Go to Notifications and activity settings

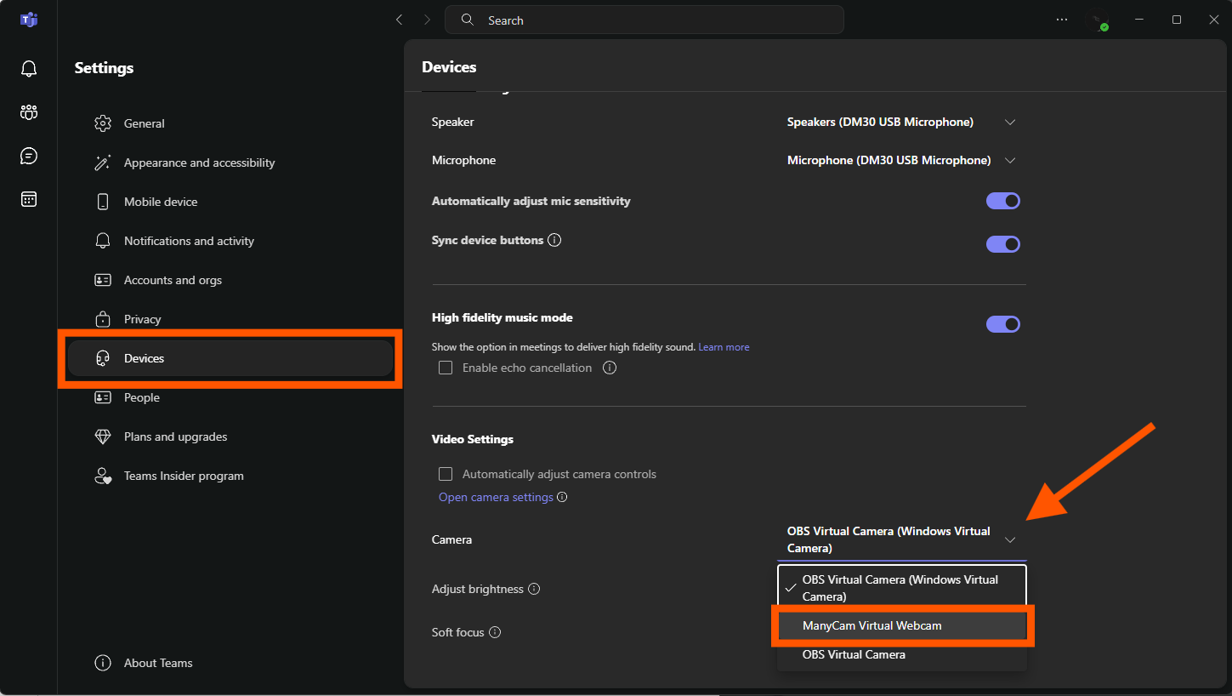click(x=189, y=241)
